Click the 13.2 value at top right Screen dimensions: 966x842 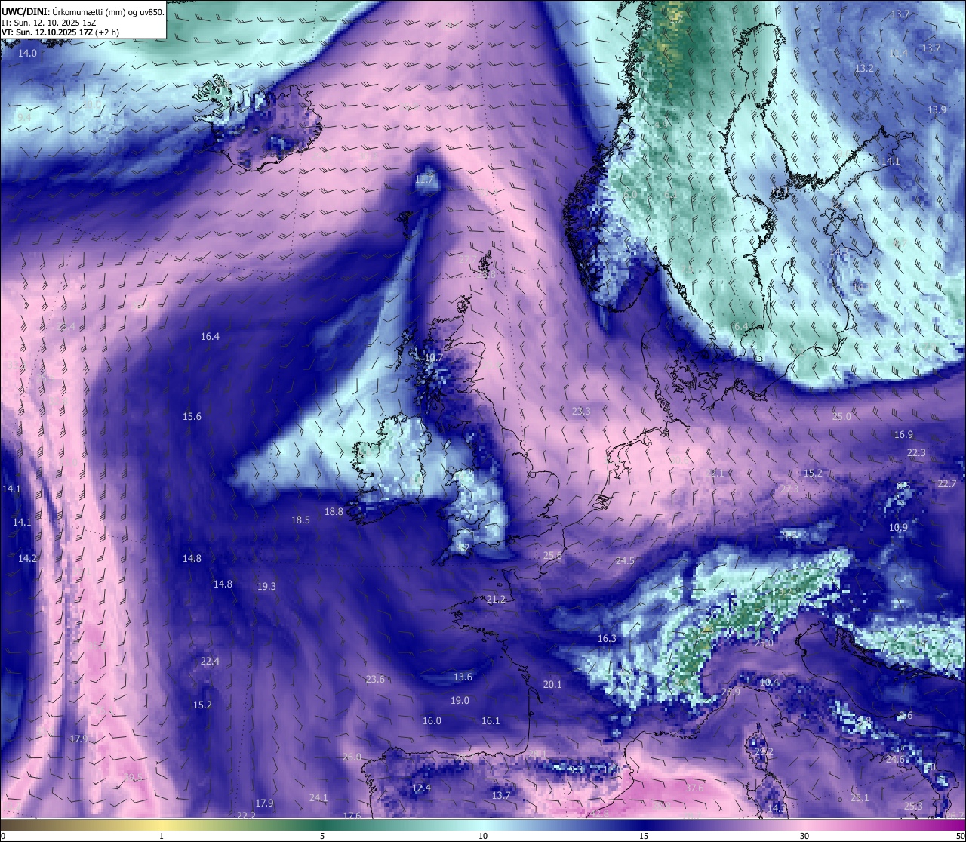point(864,69)
